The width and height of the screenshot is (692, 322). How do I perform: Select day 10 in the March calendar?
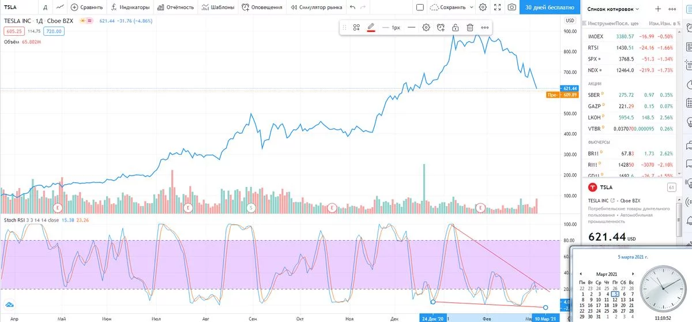[x=598, y=299]
